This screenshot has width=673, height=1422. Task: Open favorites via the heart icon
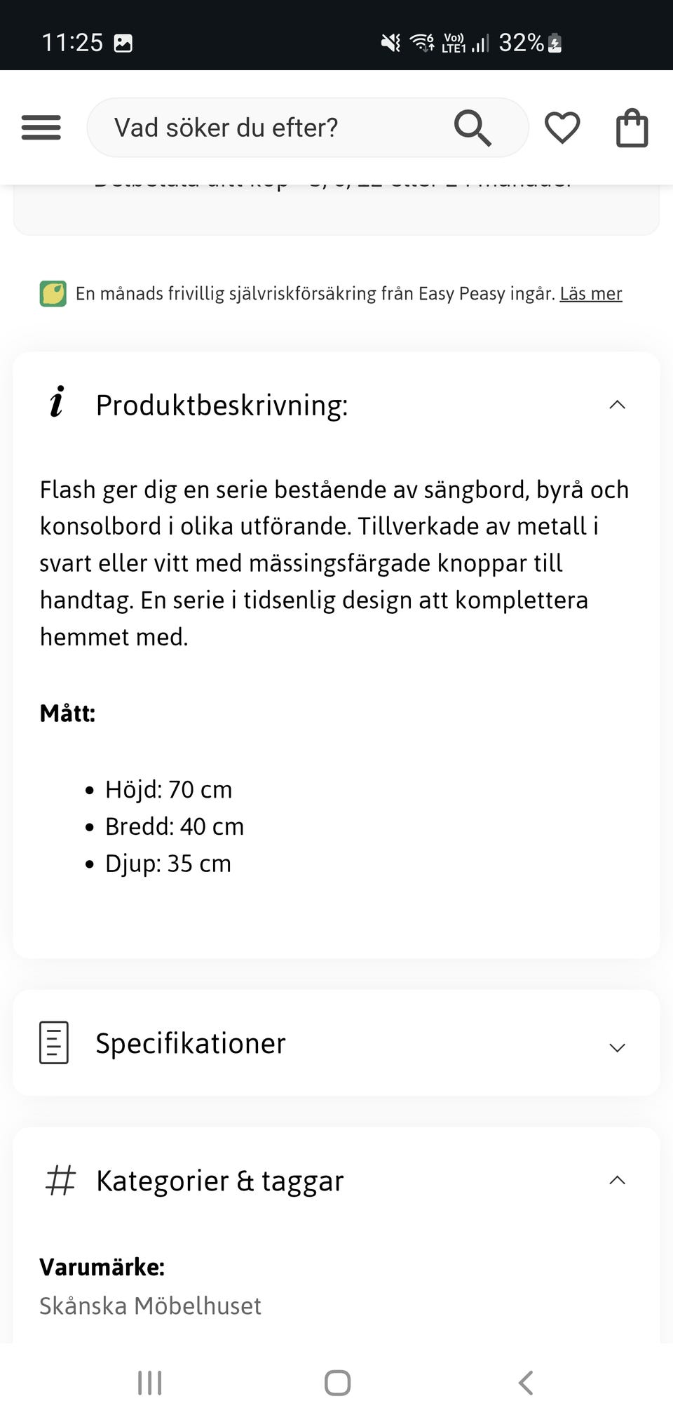562,127
